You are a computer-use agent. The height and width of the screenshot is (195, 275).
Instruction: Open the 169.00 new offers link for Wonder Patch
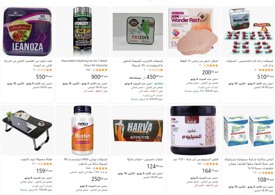pos(201,91)
